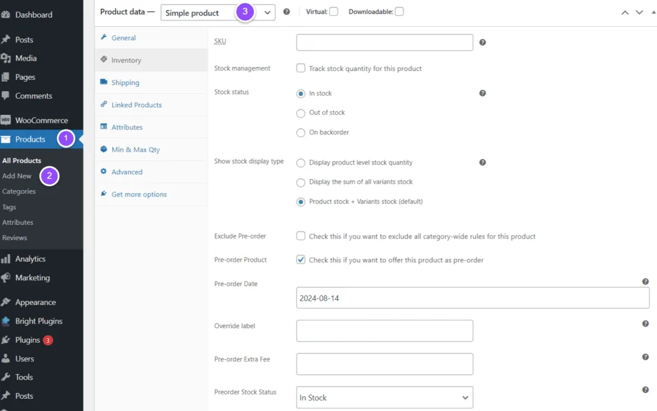Image resolution: width=657 pixels, height=411 pixels.
Task: Click the Products archive box icon
Action: pyautogui.click(x=6, y=139)
